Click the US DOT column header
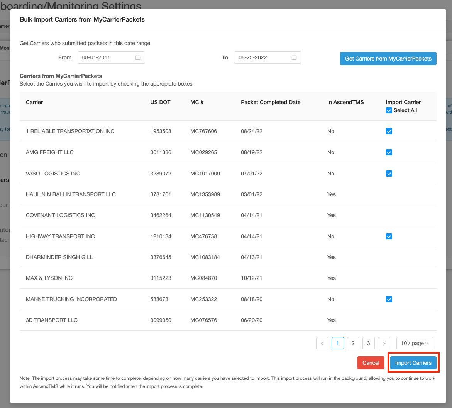The width and height of the screenshot is (452, 408). pos(160,102)
